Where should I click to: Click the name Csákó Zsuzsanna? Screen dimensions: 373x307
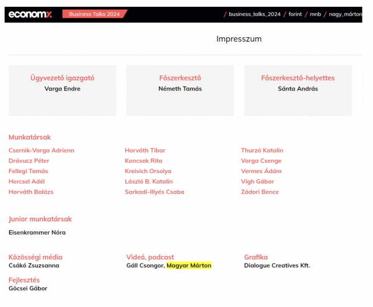34,265
